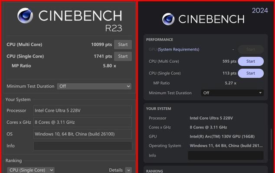This screenshot has width=275, height=173.
Task: Select the 595 pts score in Cinebench 2024
Action: tap(229, 61)
